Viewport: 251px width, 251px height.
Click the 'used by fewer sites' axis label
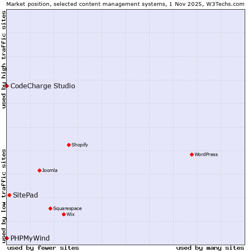point(43,248)
